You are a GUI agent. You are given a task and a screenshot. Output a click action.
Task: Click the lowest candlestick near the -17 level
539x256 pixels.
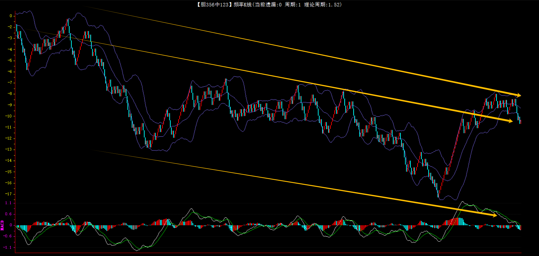[x=438, y=195]
